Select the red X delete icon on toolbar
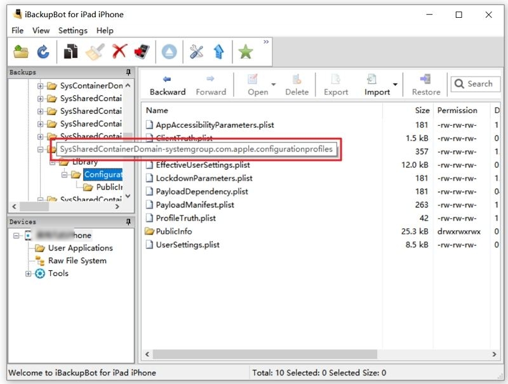The width and height of the screenshot is (508, 384). point(119,51)
